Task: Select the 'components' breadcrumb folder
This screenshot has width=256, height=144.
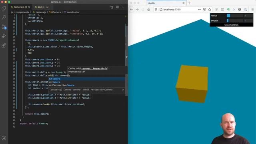Action: 22,12
